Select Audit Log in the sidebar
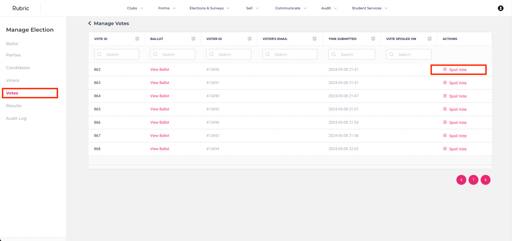The height and width of the screenshot is (241, 512). [16, 118]
